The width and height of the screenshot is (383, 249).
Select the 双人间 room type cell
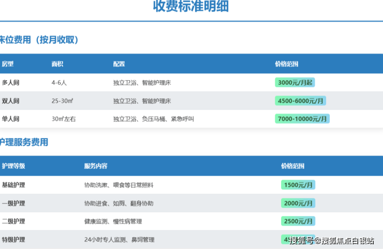point(10,101)
